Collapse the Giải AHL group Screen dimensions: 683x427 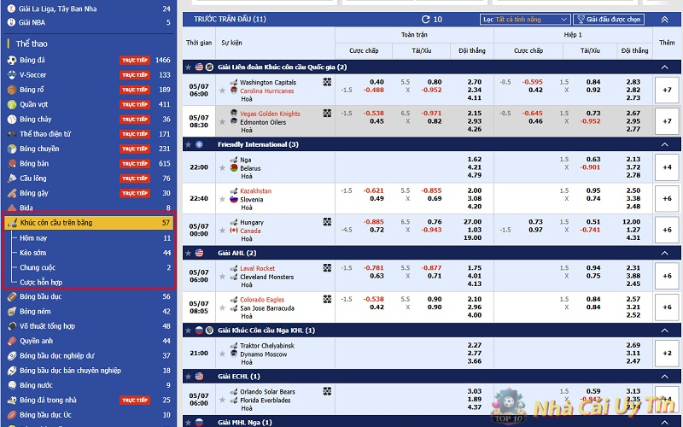pyautogui.click(x=665, y=253)
